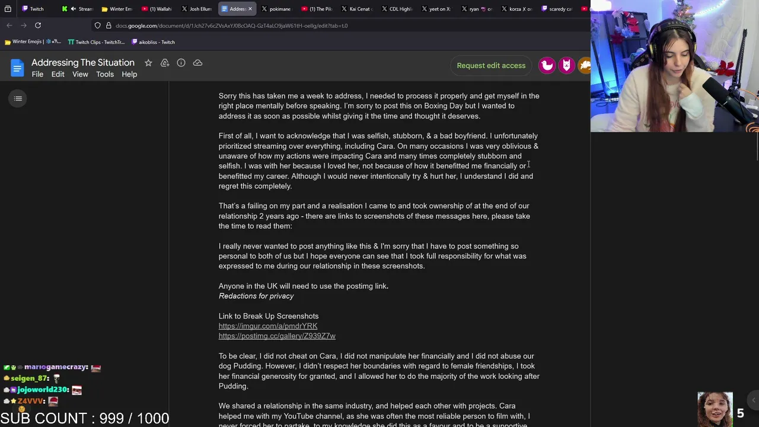
Task: Open the Help menu
Action: [x=129, y=74]
